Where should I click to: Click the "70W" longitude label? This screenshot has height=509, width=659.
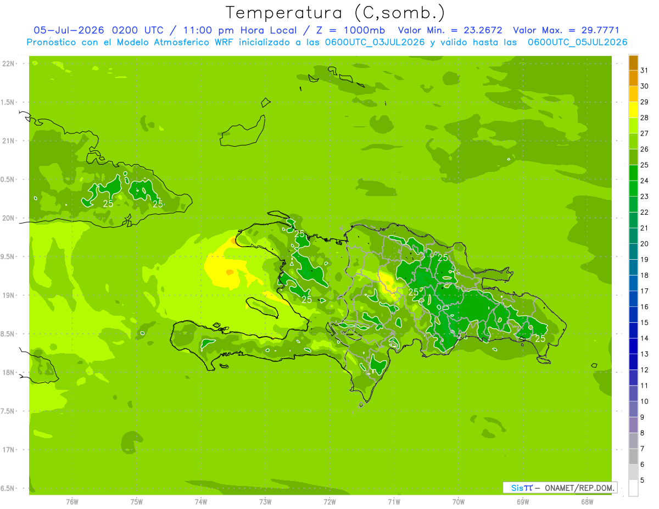pos(459,502)
